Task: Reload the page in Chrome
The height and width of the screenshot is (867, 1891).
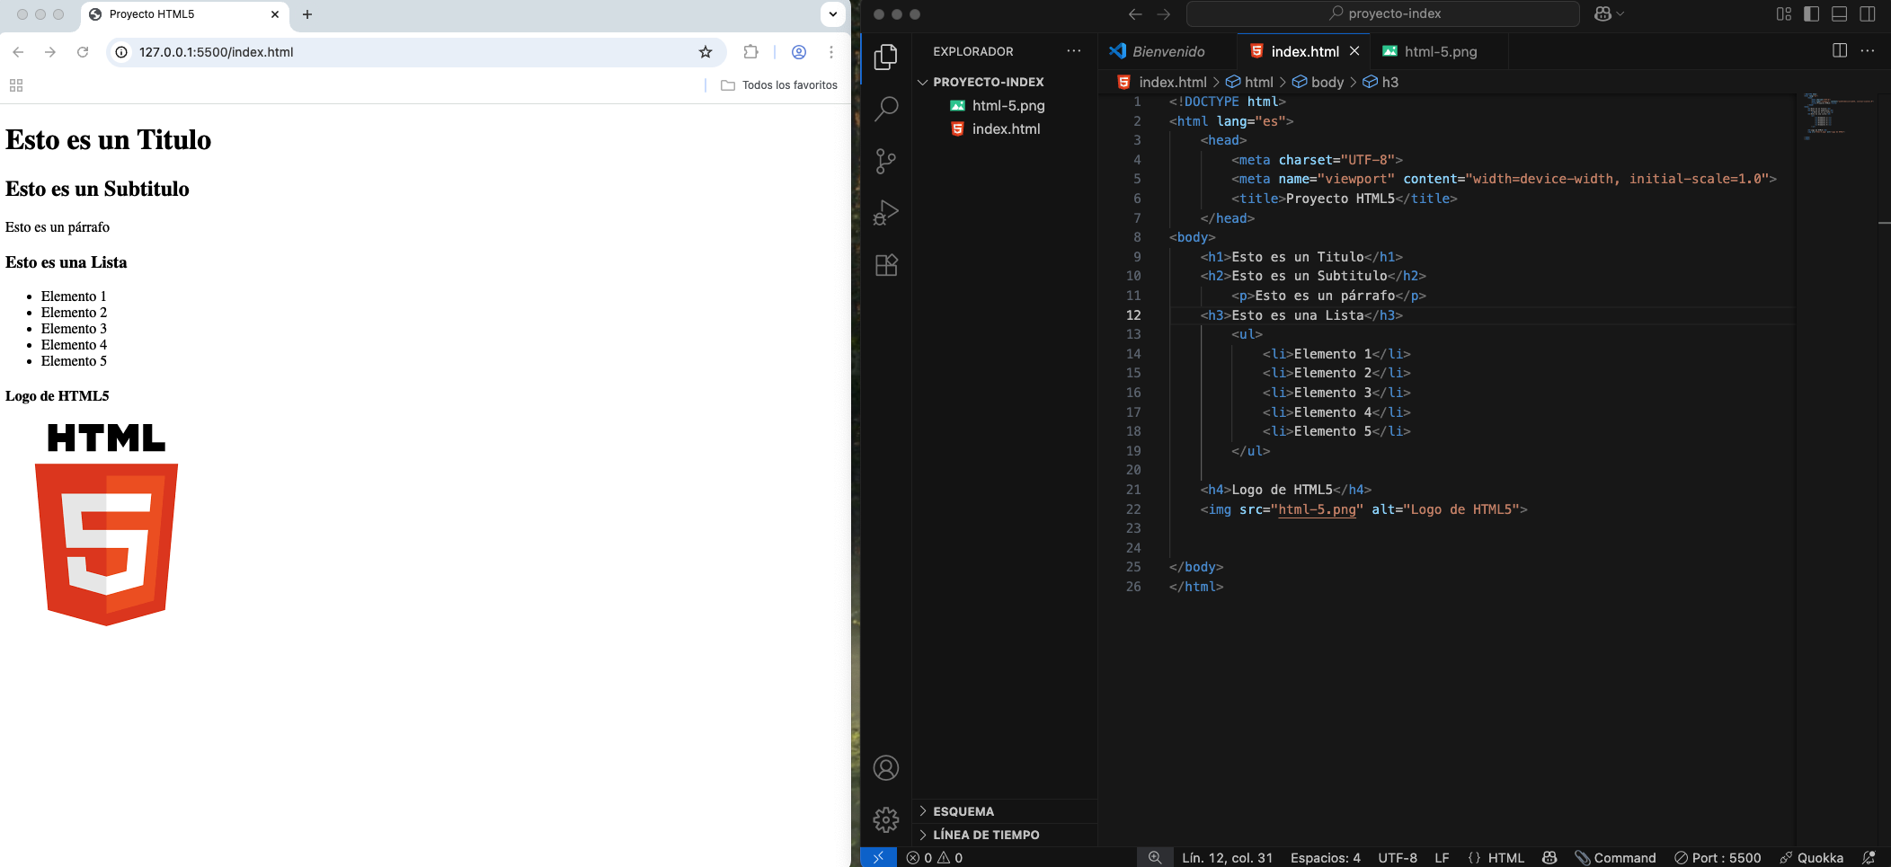Action: [83, 52]
